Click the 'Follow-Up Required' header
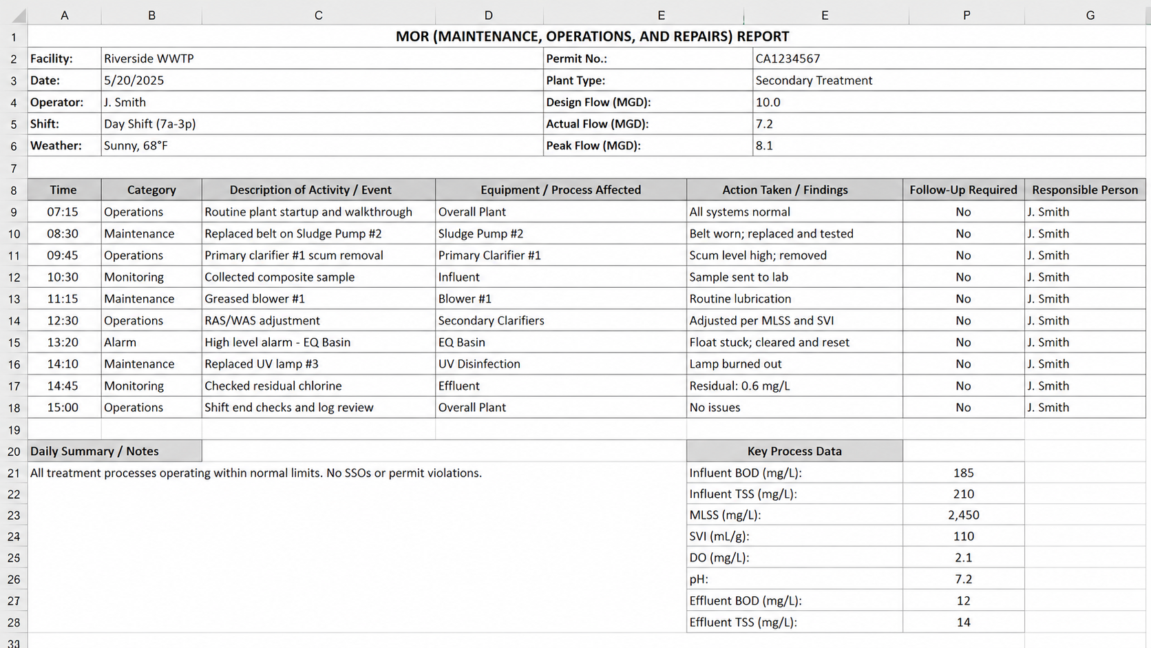This screenshot has height=648, width=1151. point(963,189)
